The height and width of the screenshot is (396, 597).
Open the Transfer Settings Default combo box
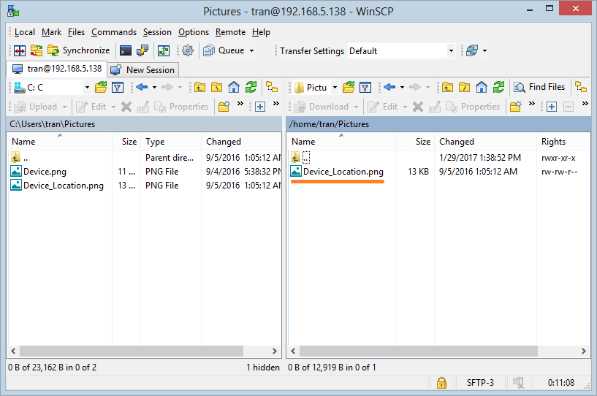tap(401, 51)
